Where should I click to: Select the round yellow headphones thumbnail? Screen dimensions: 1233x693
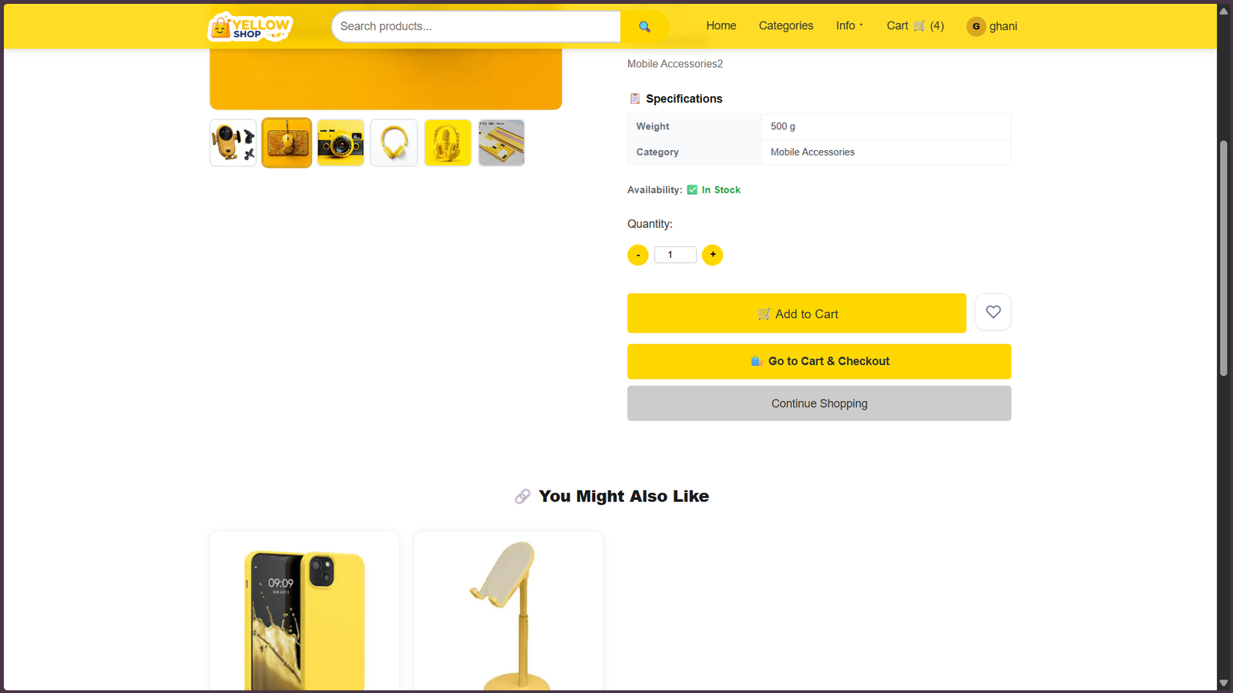[x=394, y=143]
